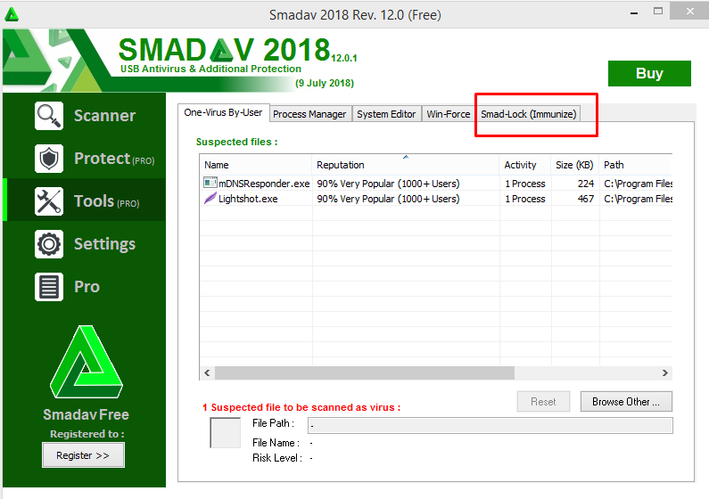Click the Reset button

pos(543,402)
